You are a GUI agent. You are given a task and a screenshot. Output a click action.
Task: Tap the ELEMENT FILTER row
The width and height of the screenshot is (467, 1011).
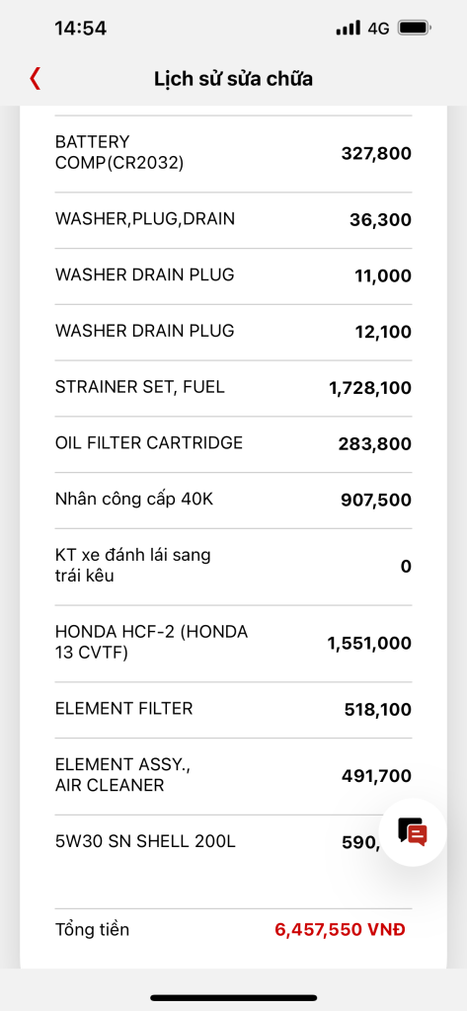point(233,710)
